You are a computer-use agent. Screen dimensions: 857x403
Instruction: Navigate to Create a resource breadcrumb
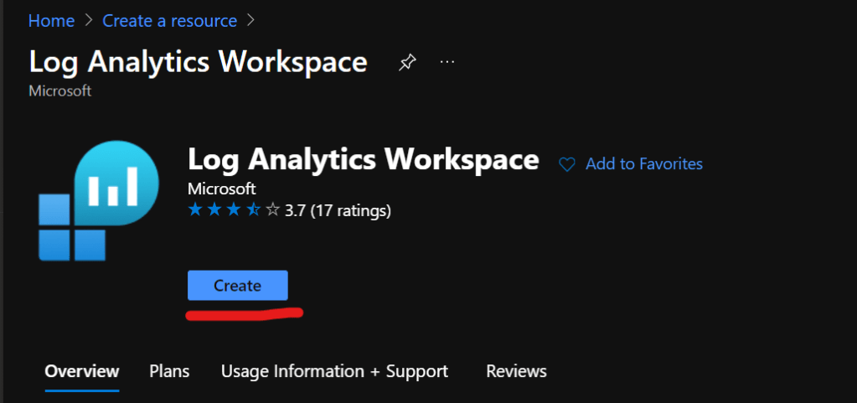(x=170, y=20)
